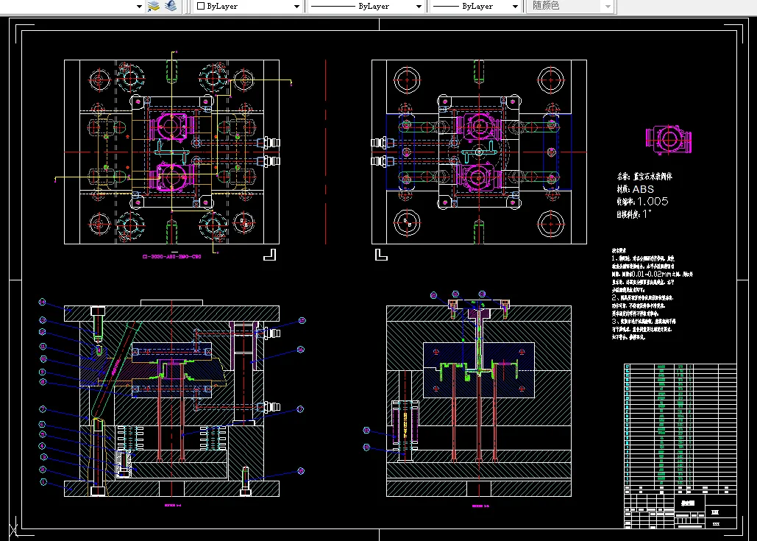Open the ByLayer linetype dropdown
This screenshot has height=541, width=757.
click(x=366, y=7)
